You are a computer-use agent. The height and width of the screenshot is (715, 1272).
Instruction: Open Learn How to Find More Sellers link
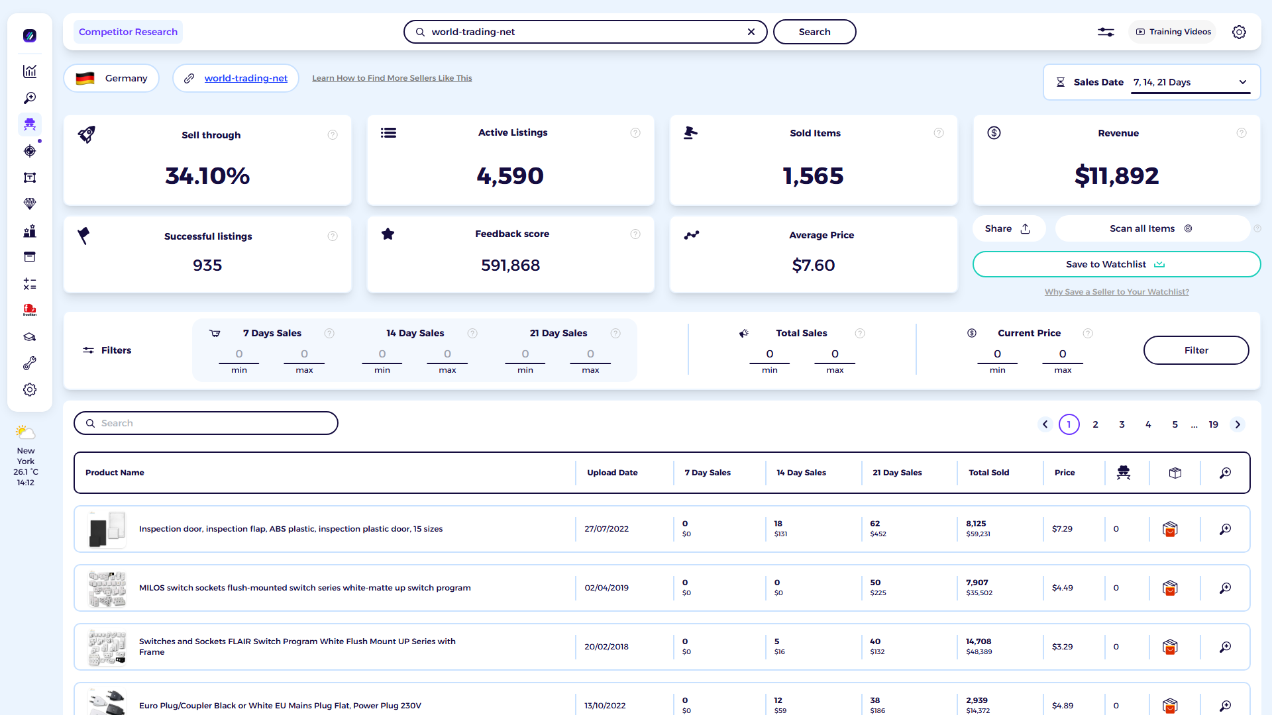[392, 78]
